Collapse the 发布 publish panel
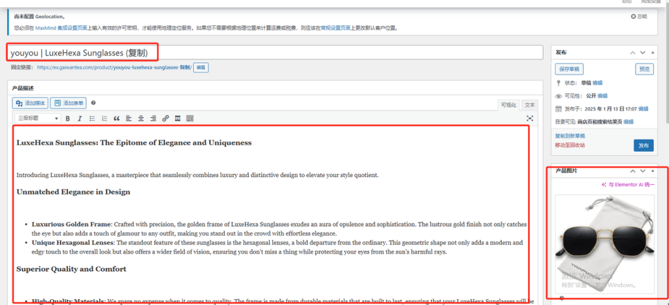669x305 pixels. pos(655,52)
